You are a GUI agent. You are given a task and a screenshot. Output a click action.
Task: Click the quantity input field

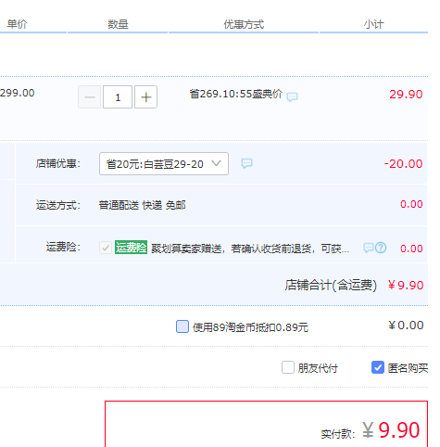[118, 97]
